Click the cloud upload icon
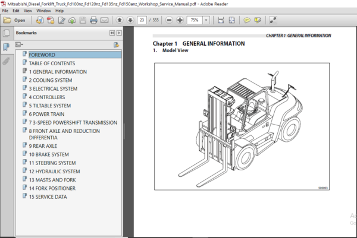Image resolution: width=357 pixels, height=238 pixels. coord(72,20)
